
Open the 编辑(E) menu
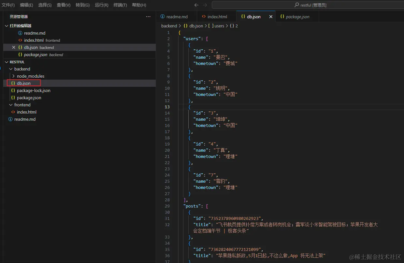(x=26, y=5)
